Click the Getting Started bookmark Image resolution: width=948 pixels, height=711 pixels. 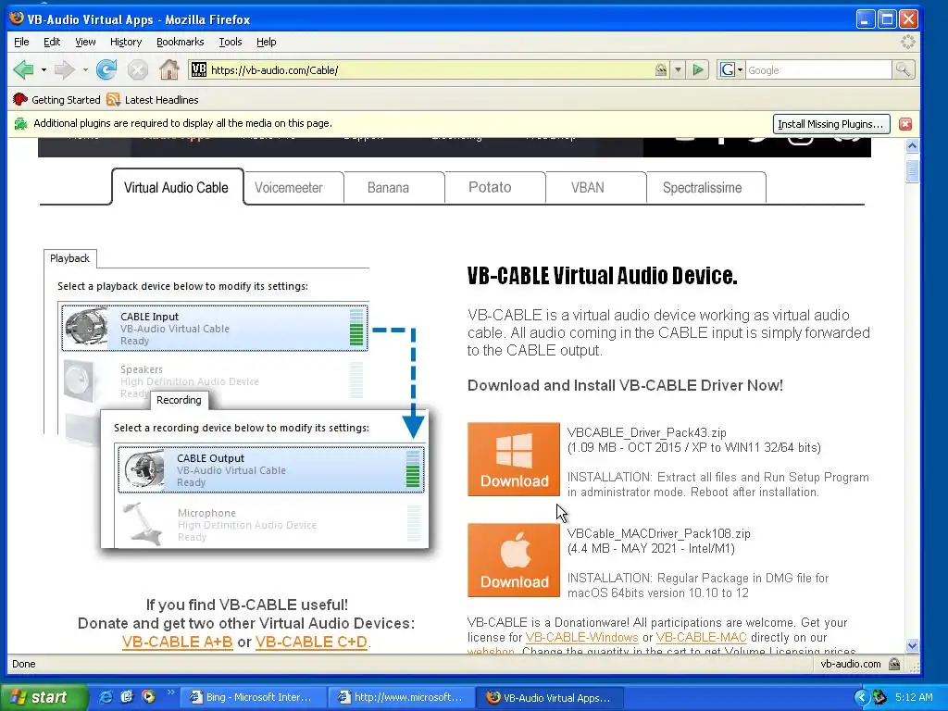pyautogui.click(x=56, y=100)
